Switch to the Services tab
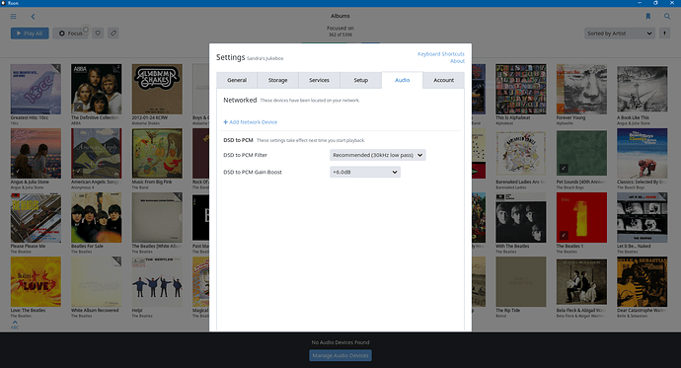The height and width of the screenshot is (368, 681). click(x=319, y=80)
